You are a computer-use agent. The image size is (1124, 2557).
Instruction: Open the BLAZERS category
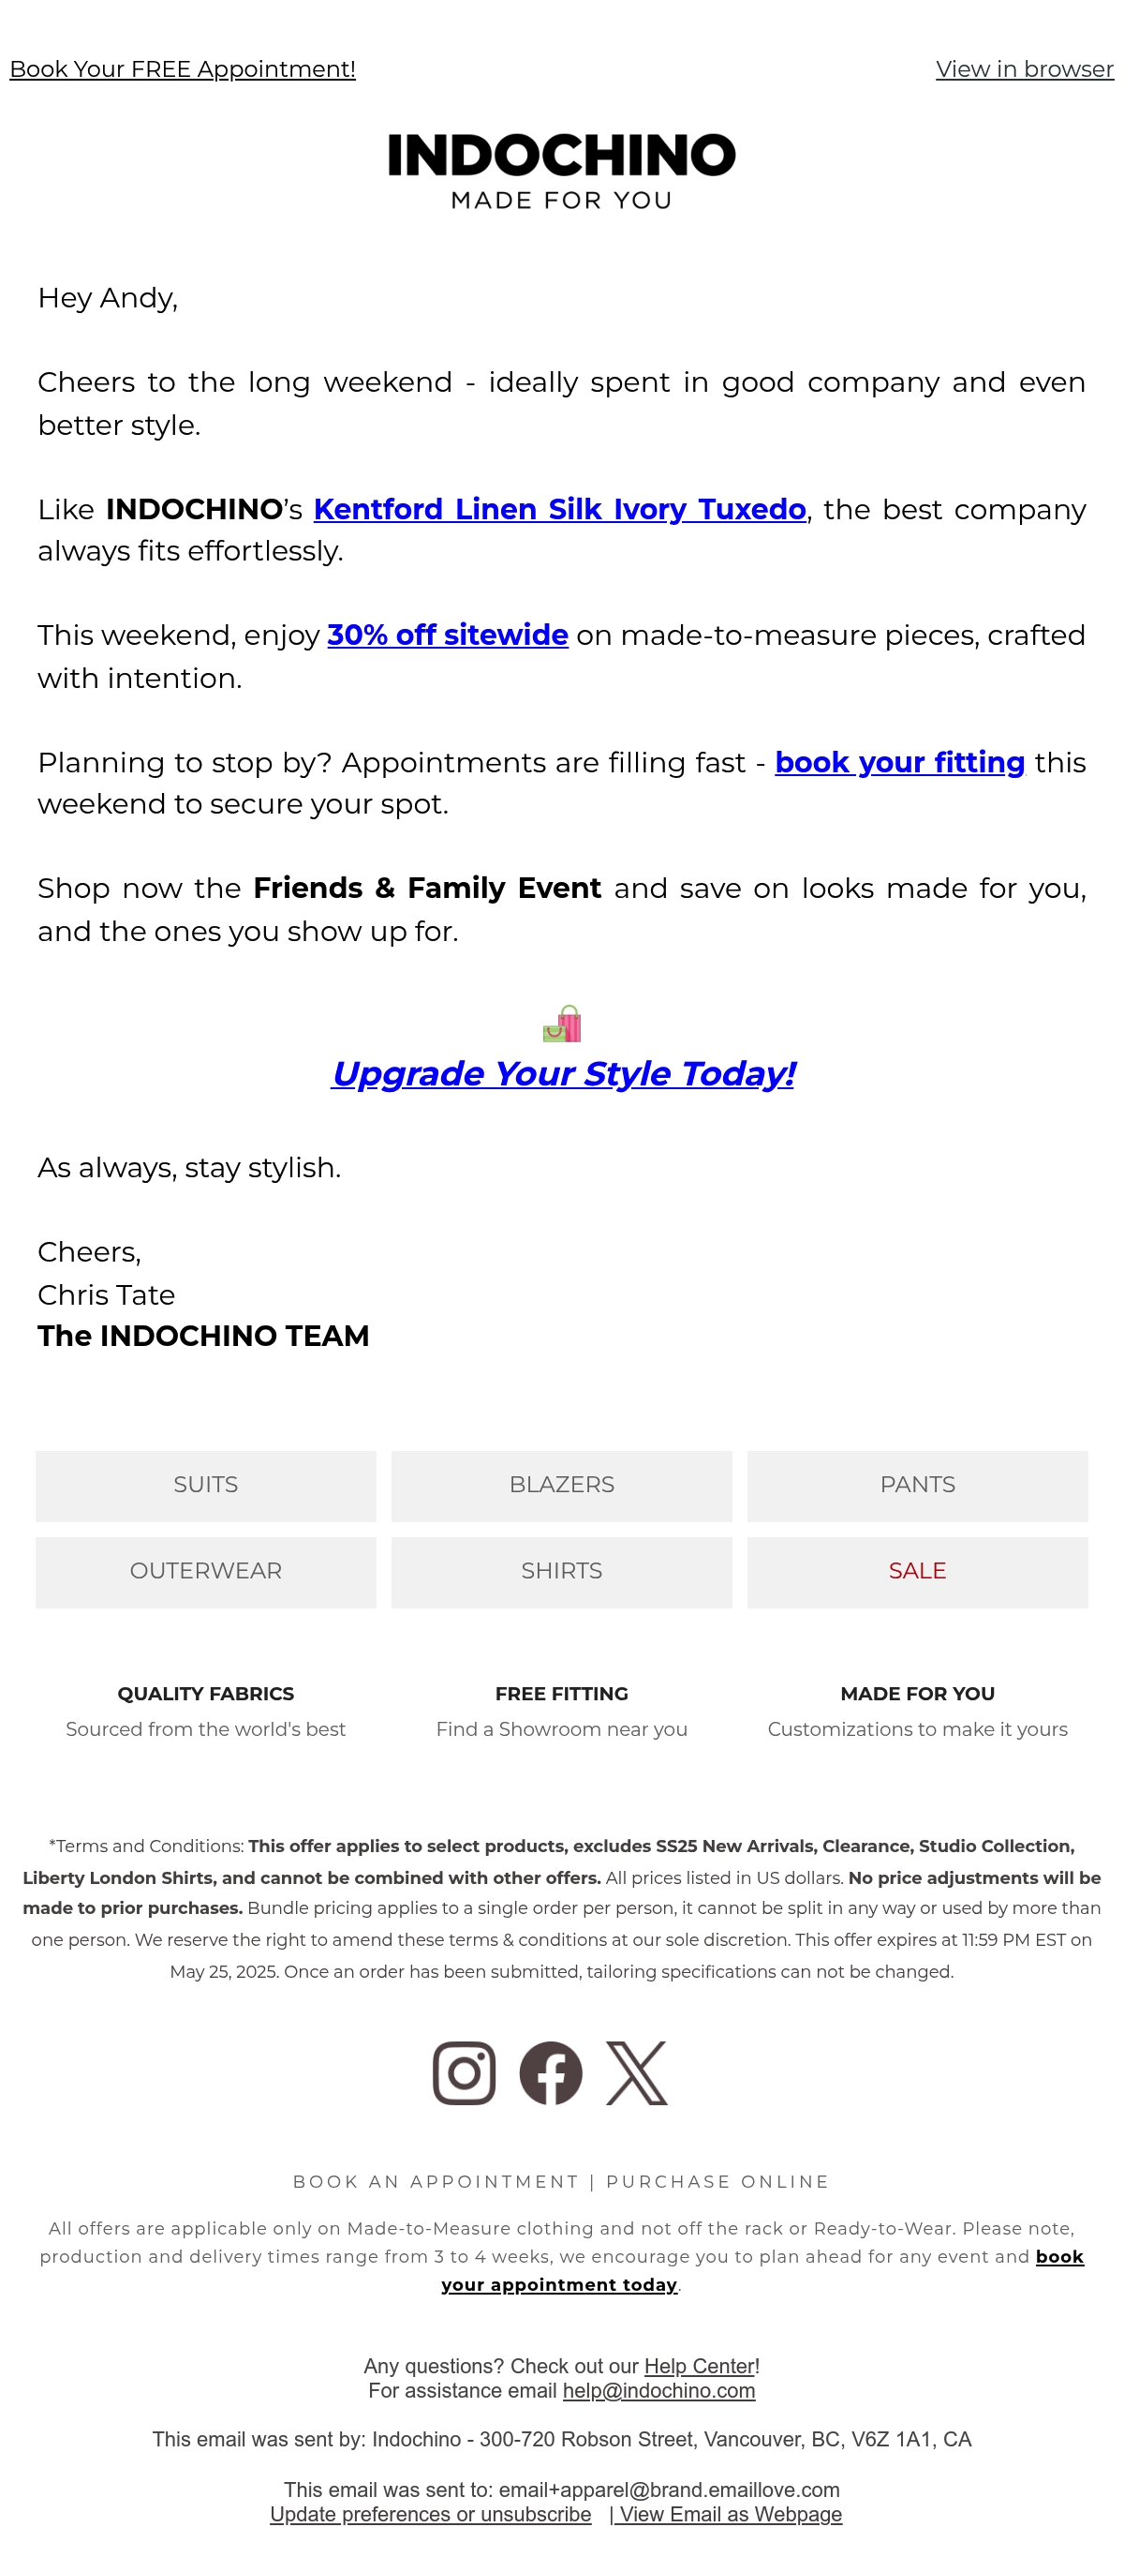pyautogui.click(x=561, y=1485)
